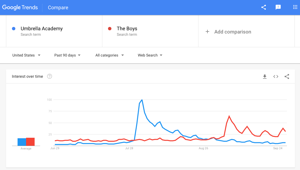Click Add comparison
Image resolution: width=300 pixels, height=170 pixels.
(233, 32)
